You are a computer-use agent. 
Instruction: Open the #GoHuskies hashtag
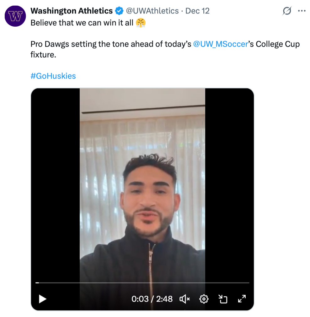(x=53, y=76)
